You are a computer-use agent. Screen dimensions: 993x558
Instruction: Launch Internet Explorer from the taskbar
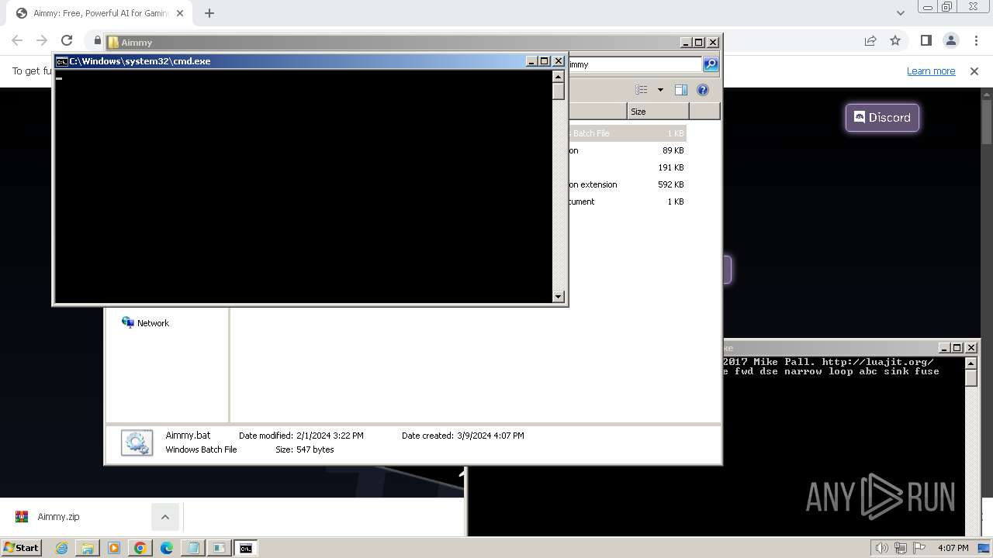point(61,548)
